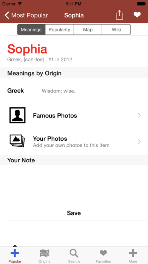Image resolution: width=148 pixels, height=264 pixels.
Task: Select the Meanings segment
Action: 31,30
